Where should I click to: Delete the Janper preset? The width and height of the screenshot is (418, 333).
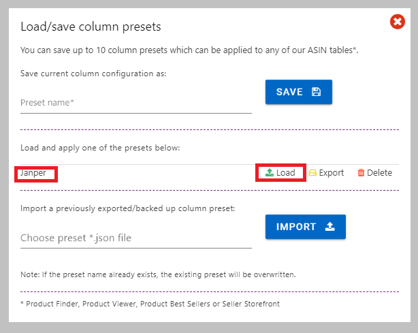379,173
